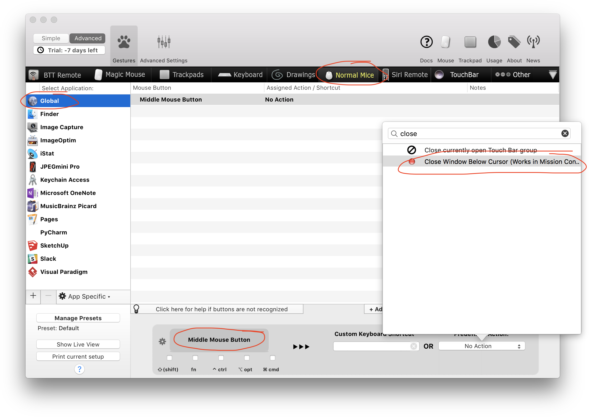The width and height of the screenshot is (589, 417).
Task: Open Advanced Settings sliders icon
Action: (164, 42)
